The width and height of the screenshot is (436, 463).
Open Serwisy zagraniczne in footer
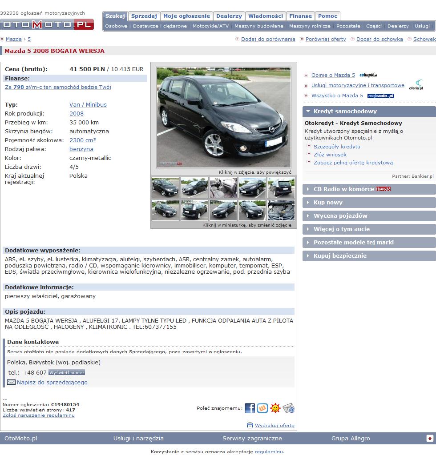[x=252, y=438]
